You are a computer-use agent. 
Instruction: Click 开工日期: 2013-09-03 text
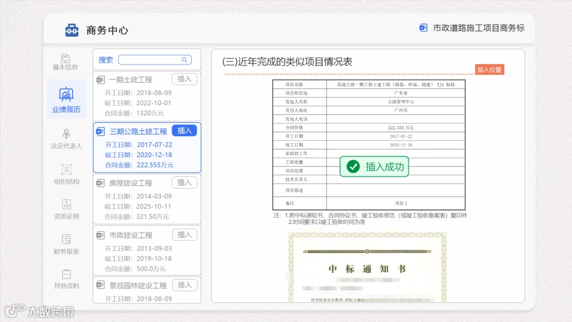point(138,248)
